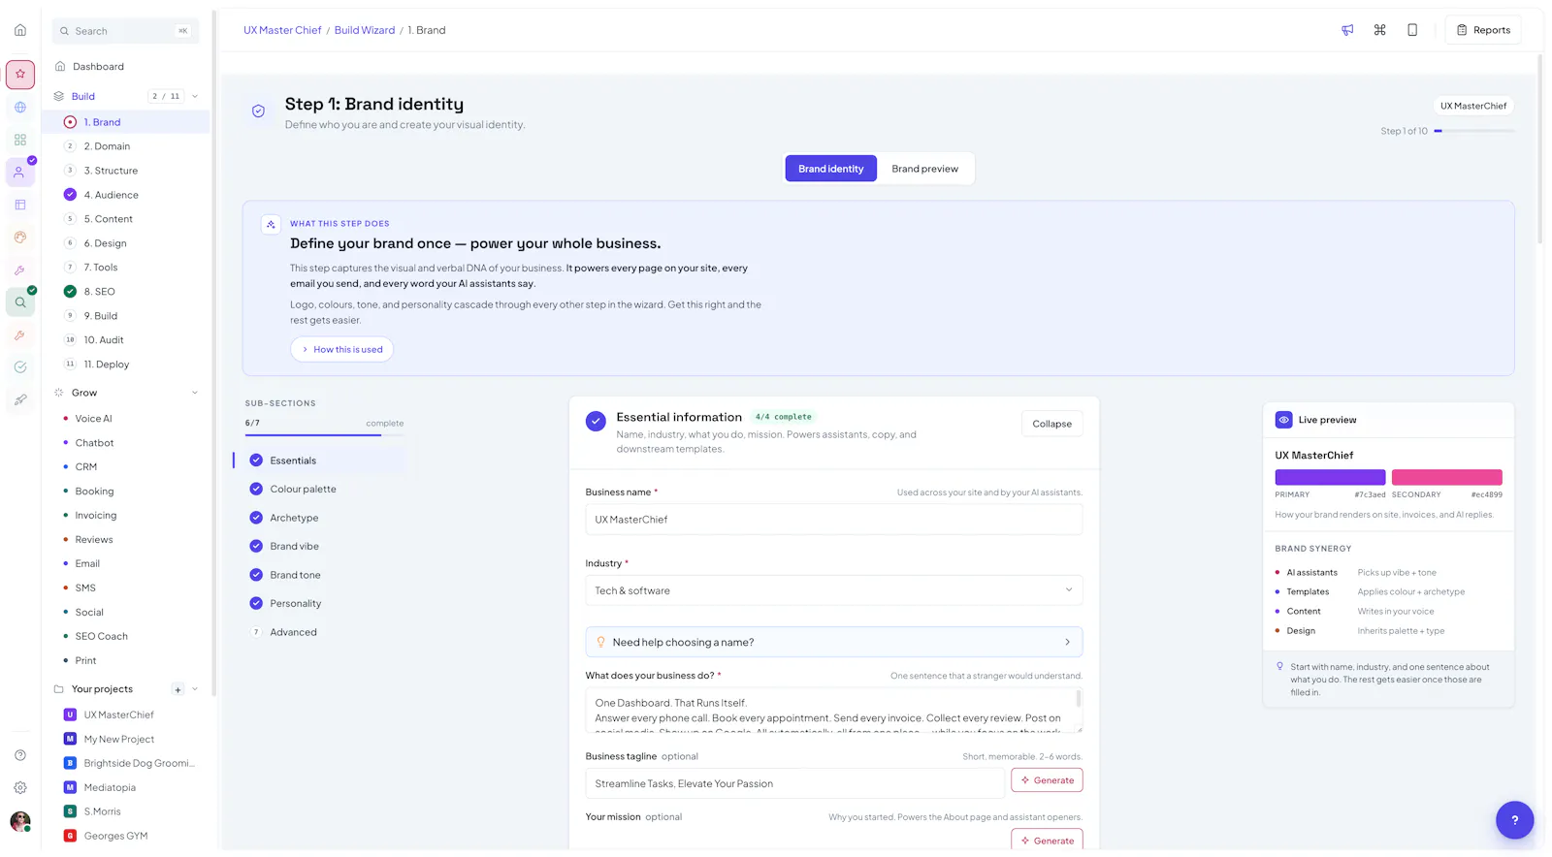Open the Reports button
1552x857 pixels.
tap(1483, 30)
